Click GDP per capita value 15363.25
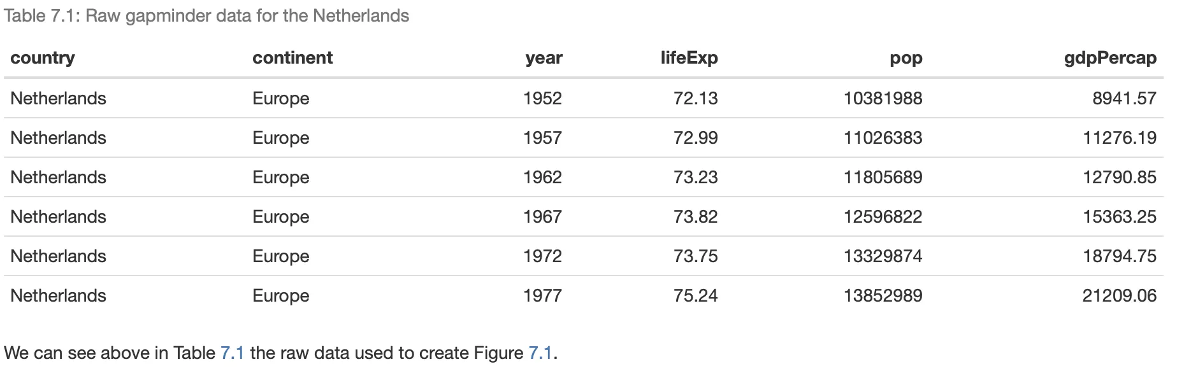The image size is (1184, 378). point(1119,217)
